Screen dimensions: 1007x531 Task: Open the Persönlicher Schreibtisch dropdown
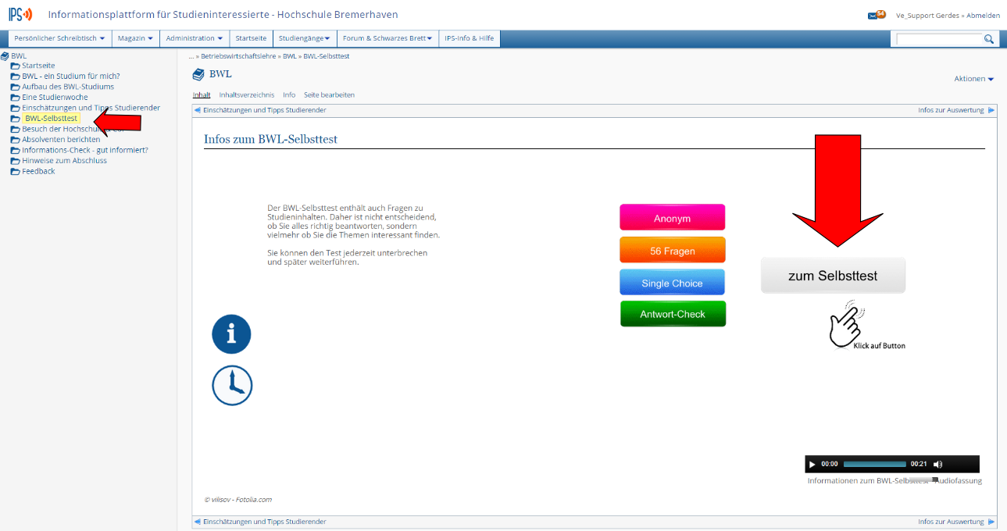click(59, 38)
